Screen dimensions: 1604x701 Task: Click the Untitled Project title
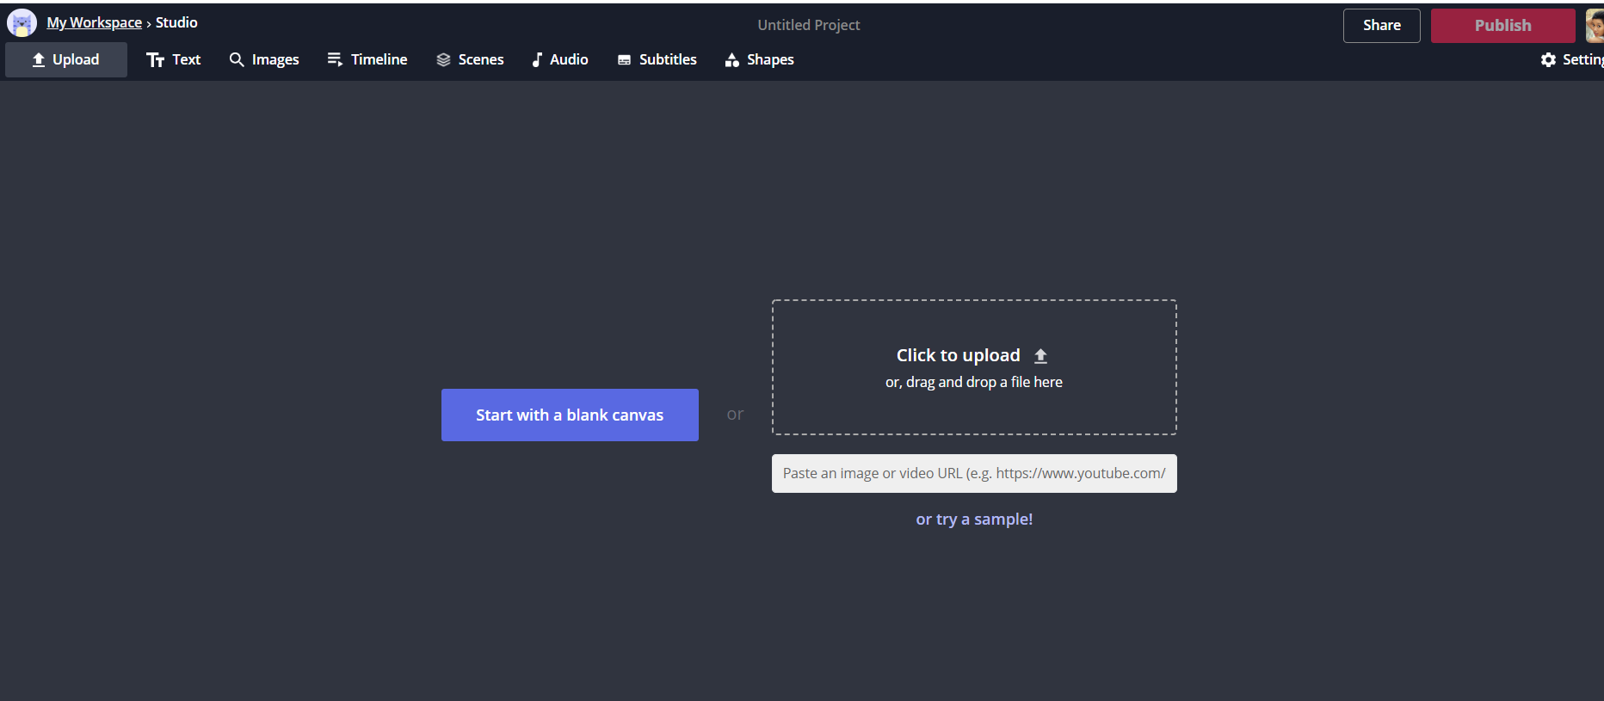[808, 25]
